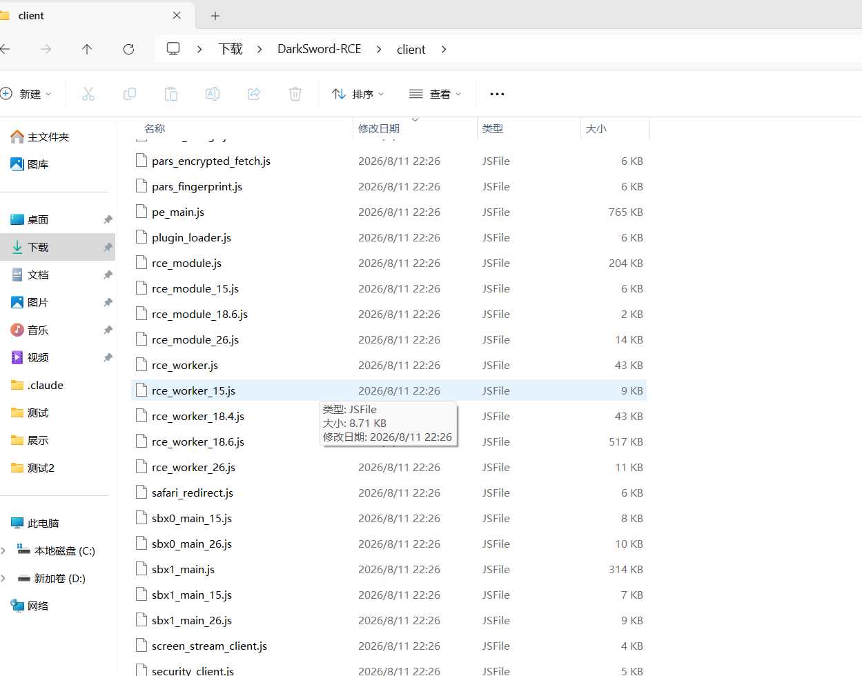Select file pe_main.js
This screenshot has height=676, width=862.
[389, 212]
